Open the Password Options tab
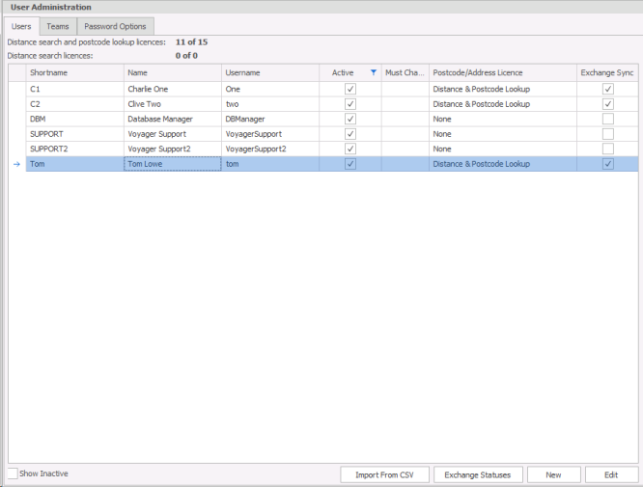Image resolution: width=643 pixels, height=487 pixels. [115, 26]
